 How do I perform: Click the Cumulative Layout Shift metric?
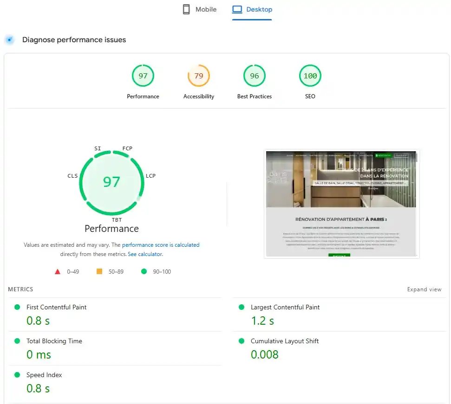pos(284,341)
